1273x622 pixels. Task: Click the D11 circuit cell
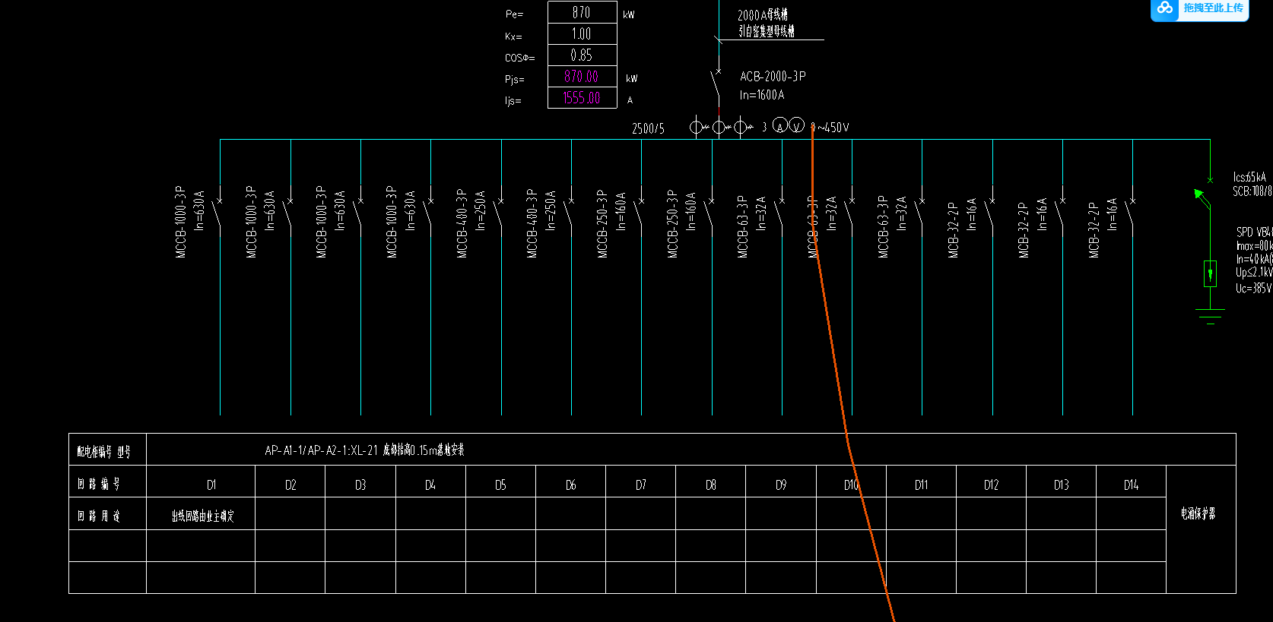coord(921,481)
